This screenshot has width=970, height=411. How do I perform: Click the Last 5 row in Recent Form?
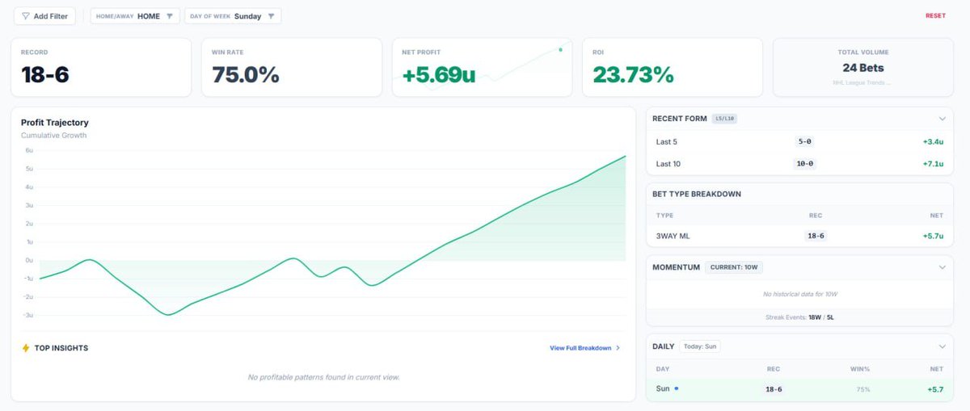pyautogui.click(x=800, y=141)
